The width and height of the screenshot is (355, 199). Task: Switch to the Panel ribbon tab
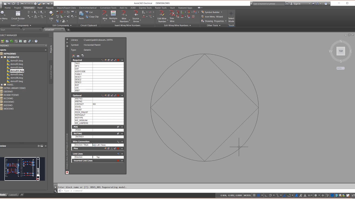(40, 8)
